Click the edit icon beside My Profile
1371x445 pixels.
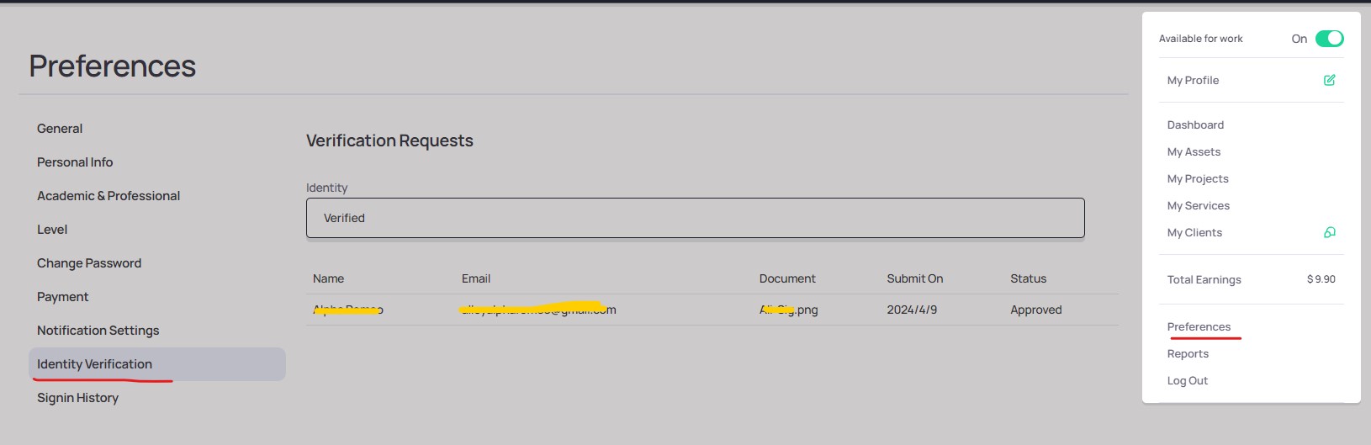(1329, 80)
